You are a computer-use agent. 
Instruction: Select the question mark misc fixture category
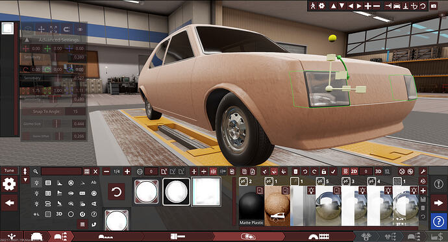93,214
